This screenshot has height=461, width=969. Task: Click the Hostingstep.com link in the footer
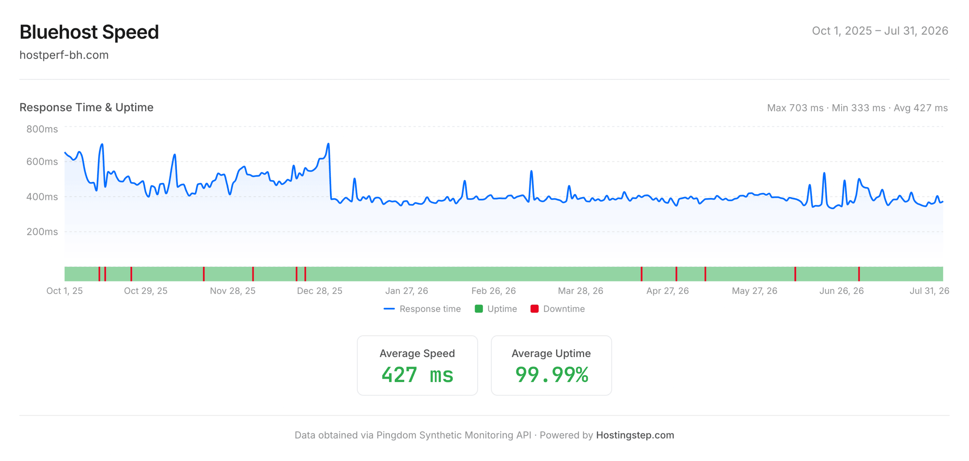[635, 435]
